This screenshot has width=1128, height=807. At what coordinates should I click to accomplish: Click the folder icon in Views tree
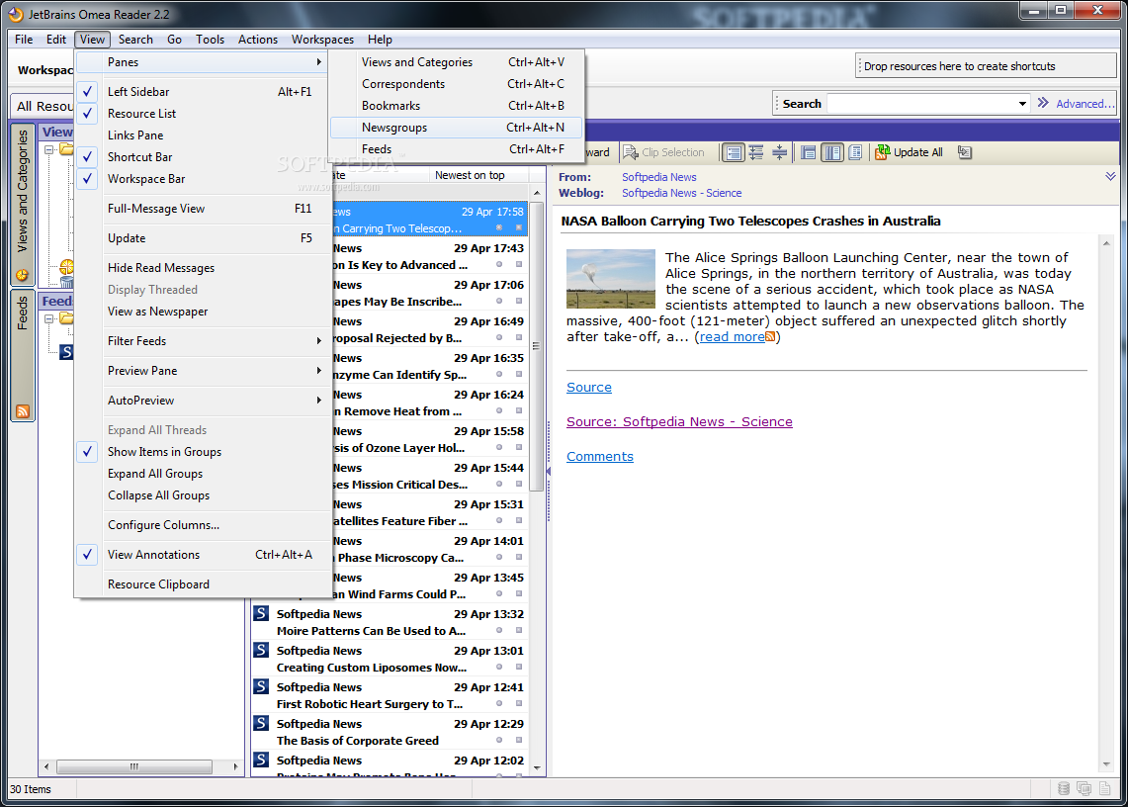(66, 149)
